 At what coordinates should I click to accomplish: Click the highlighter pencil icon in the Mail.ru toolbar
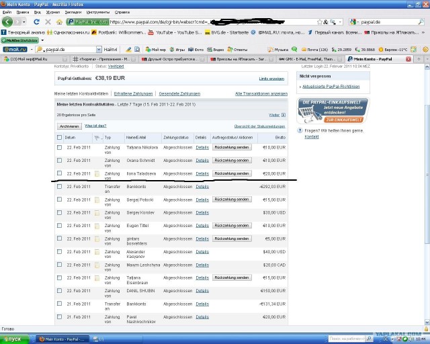[128, 49]
